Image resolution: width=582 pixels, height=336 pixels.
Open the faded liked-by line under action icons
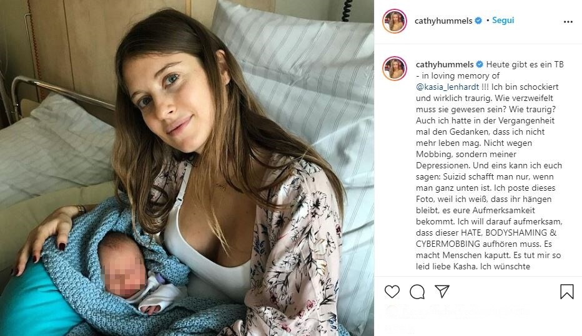[x=456, y=312]
